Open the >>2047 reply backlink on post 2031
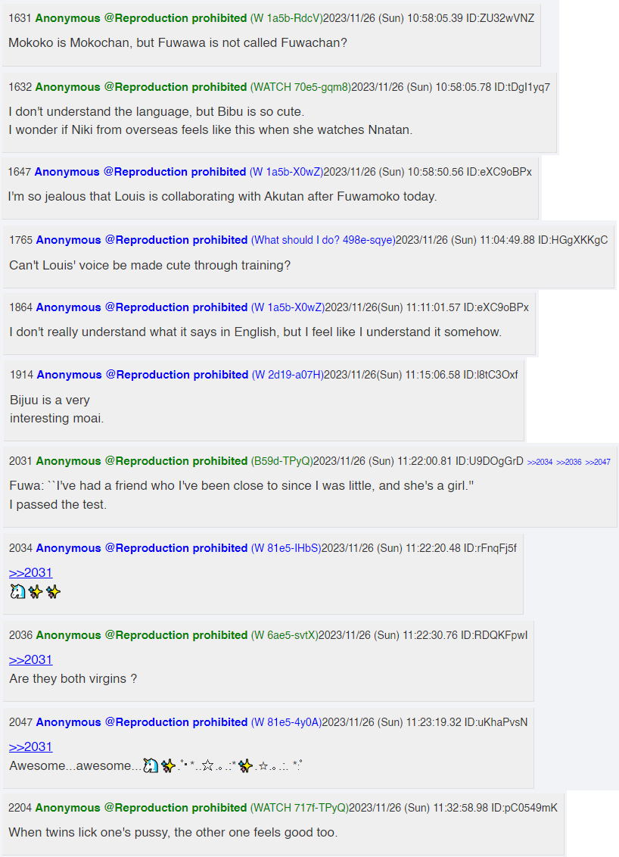 tap(598, 462)
